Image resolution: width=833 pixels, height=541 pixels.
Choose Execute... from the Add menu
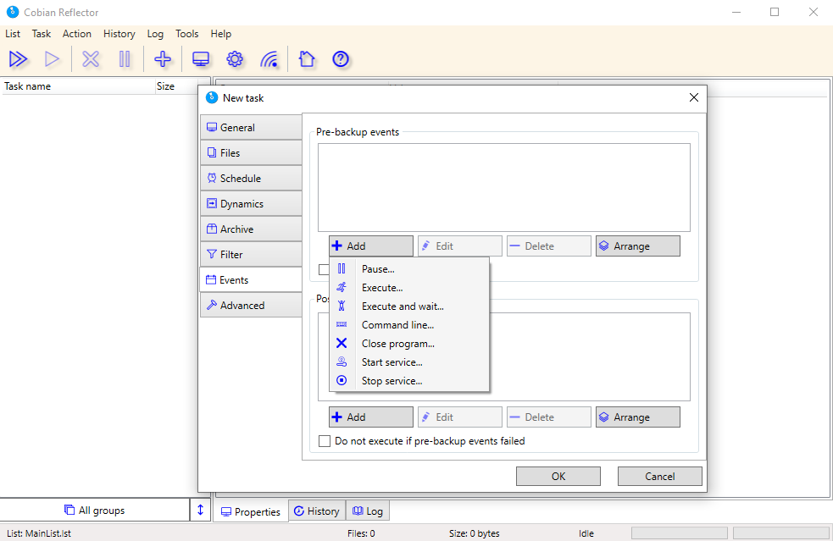(409, 288)
